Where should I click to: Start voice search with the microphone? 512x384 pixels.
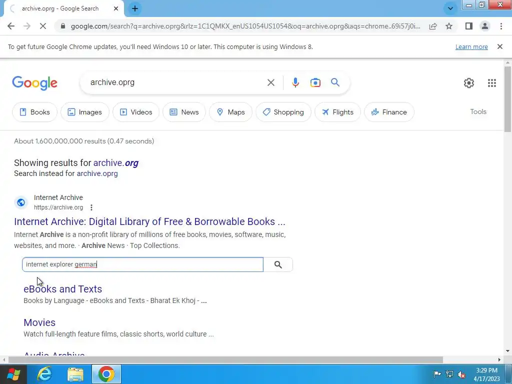click(295, 82)
